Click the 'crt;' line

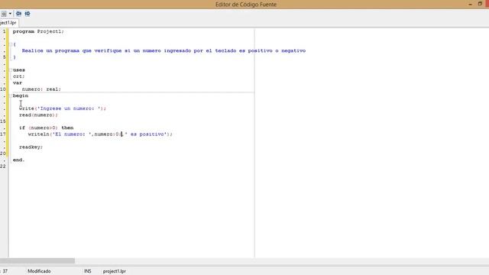[18, 76]
